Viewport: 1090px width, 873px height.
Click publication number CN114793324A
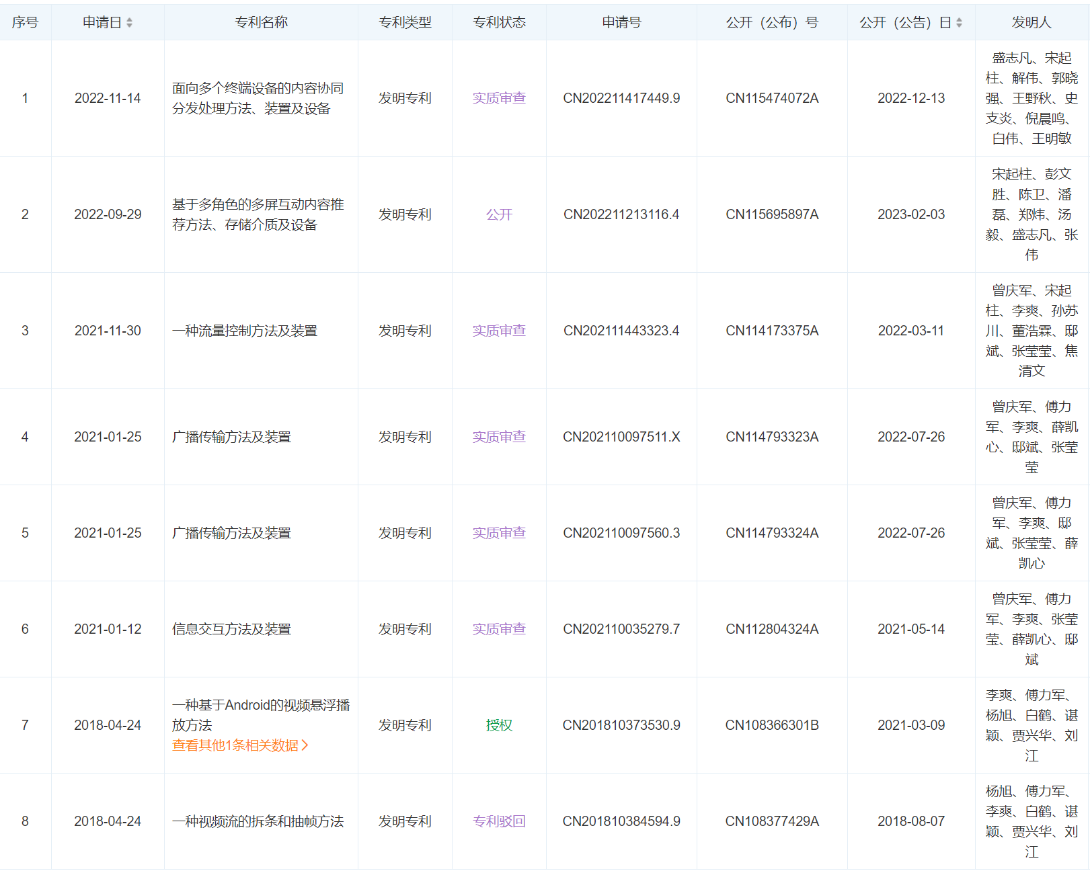pos(772,533)
